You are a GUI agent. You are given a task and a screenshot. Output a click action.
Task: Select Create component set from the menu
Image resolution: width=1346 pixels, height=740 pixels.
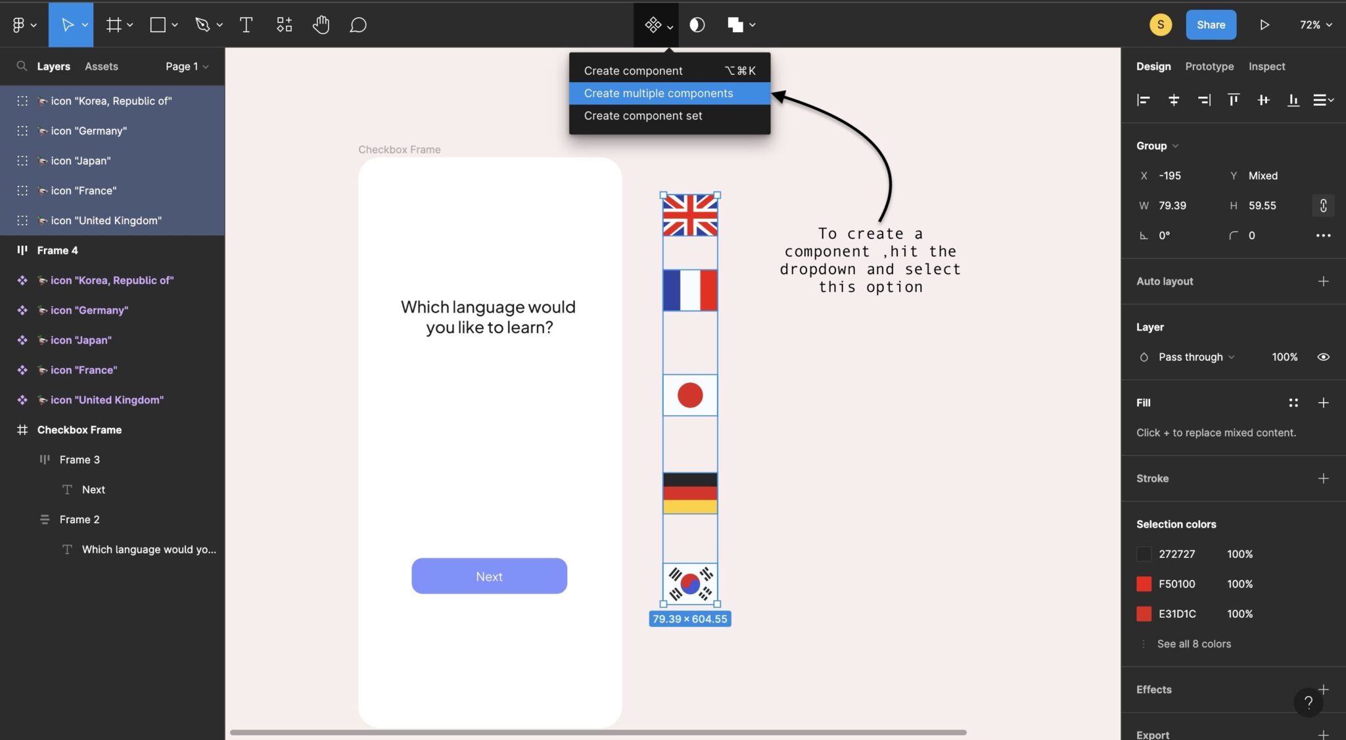coord(642,116)
